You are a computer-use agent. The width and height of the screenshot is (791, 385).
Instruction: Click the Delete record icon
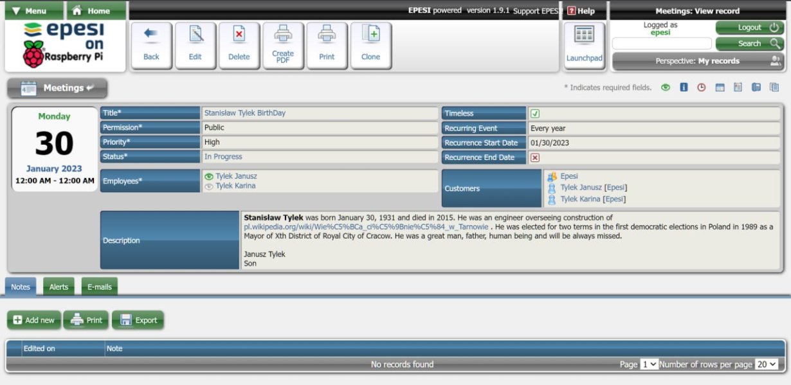coord(239,44)
